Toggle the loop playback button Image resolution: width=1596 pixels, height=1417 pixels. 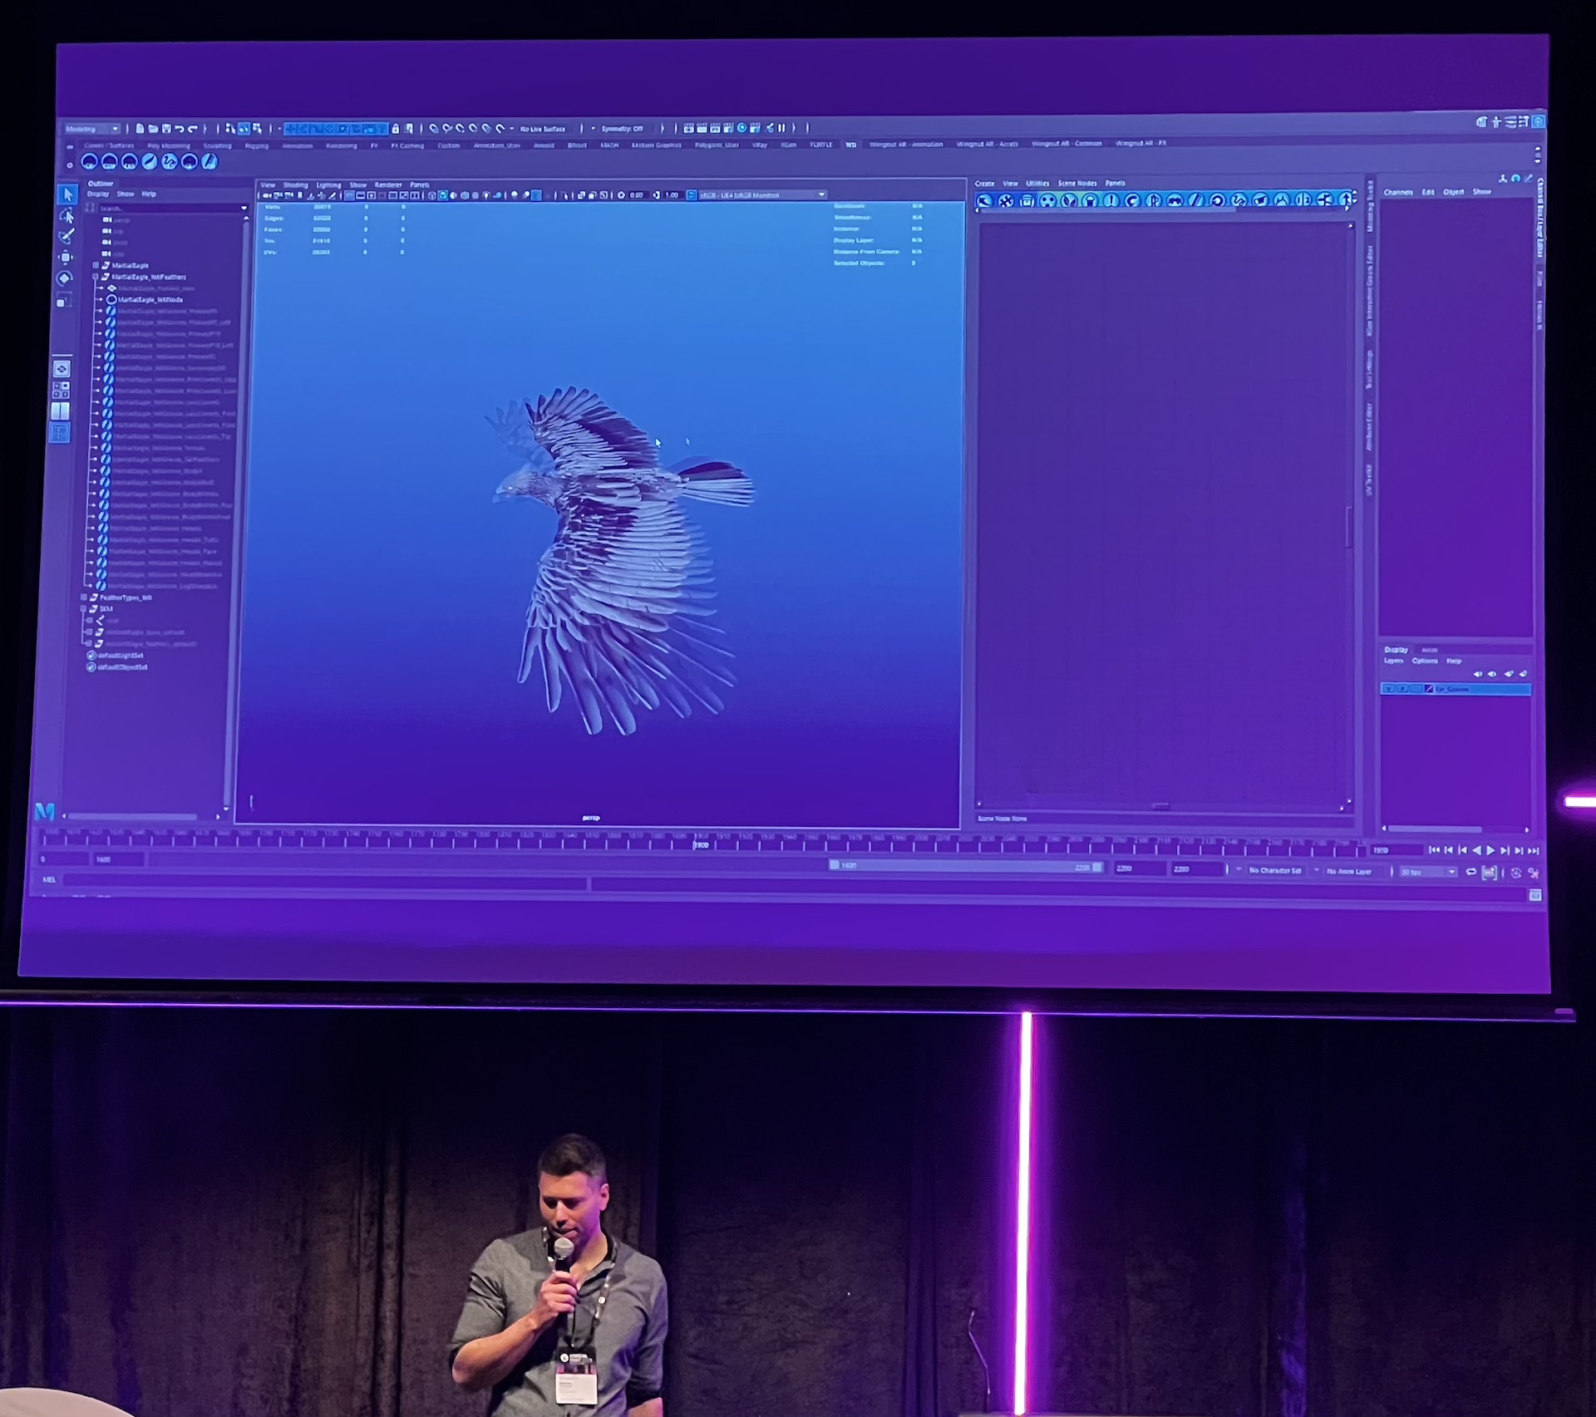[x=1470, y=872]
